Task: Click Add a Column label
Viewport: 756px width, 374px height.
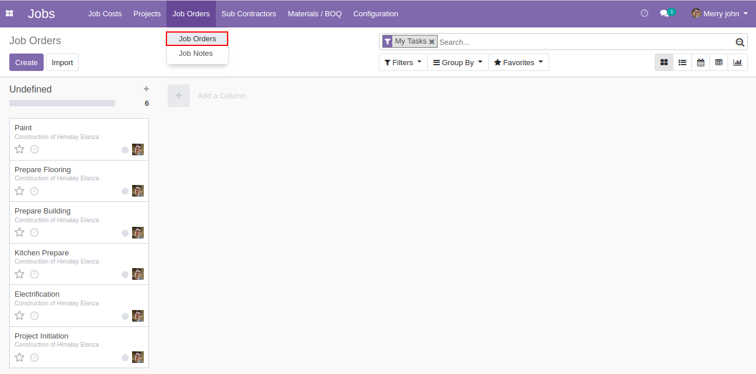Action: pos(222,95)
